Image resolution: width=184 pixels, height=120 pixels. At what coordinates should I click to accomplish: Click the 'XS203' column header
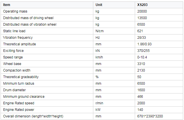click(142, 5)
